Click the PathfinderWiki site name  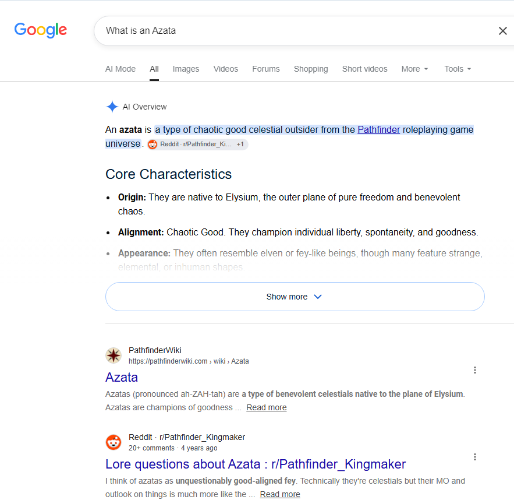pos(155,350)
